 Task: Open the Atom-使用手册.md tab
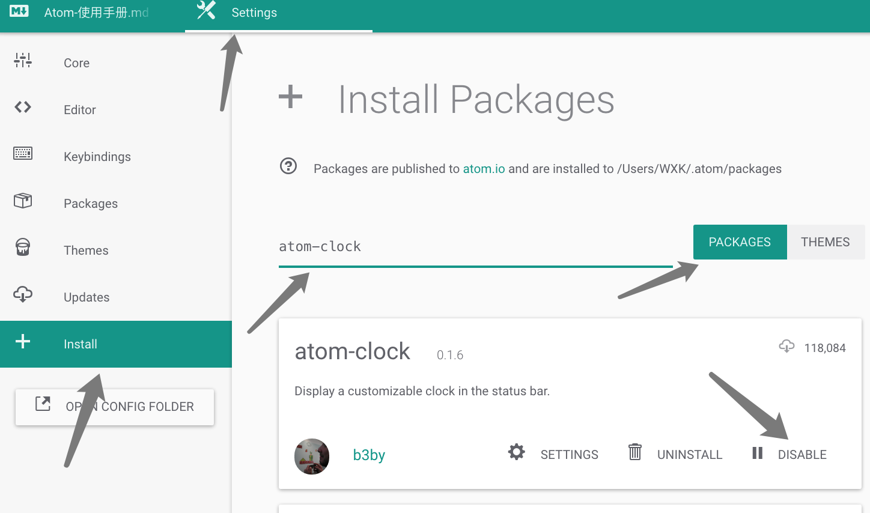coord(96,13)
